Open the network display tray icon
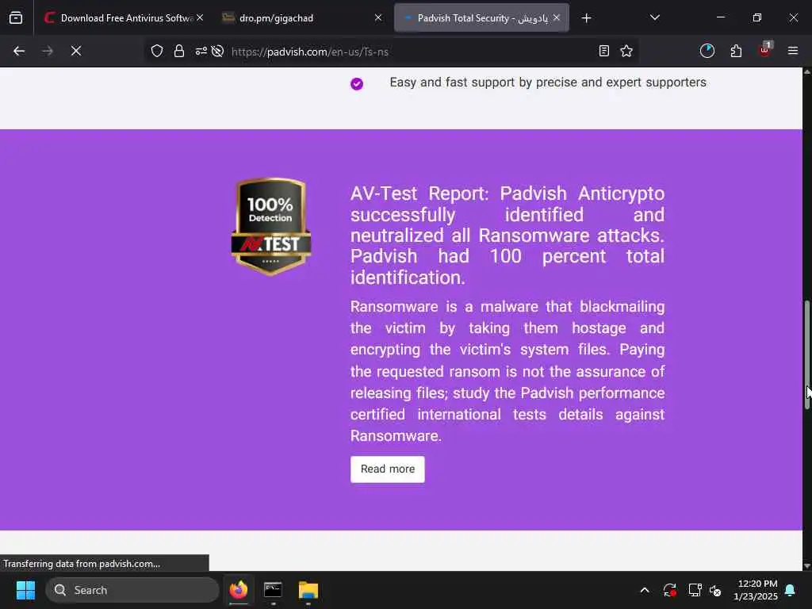Image resolution: width=812 pixels, height=609 pixels. tap(695, 590)
